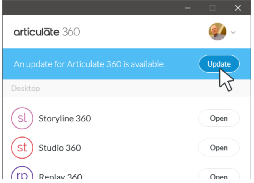Select the Replay 360 app name

pos(60,176)
